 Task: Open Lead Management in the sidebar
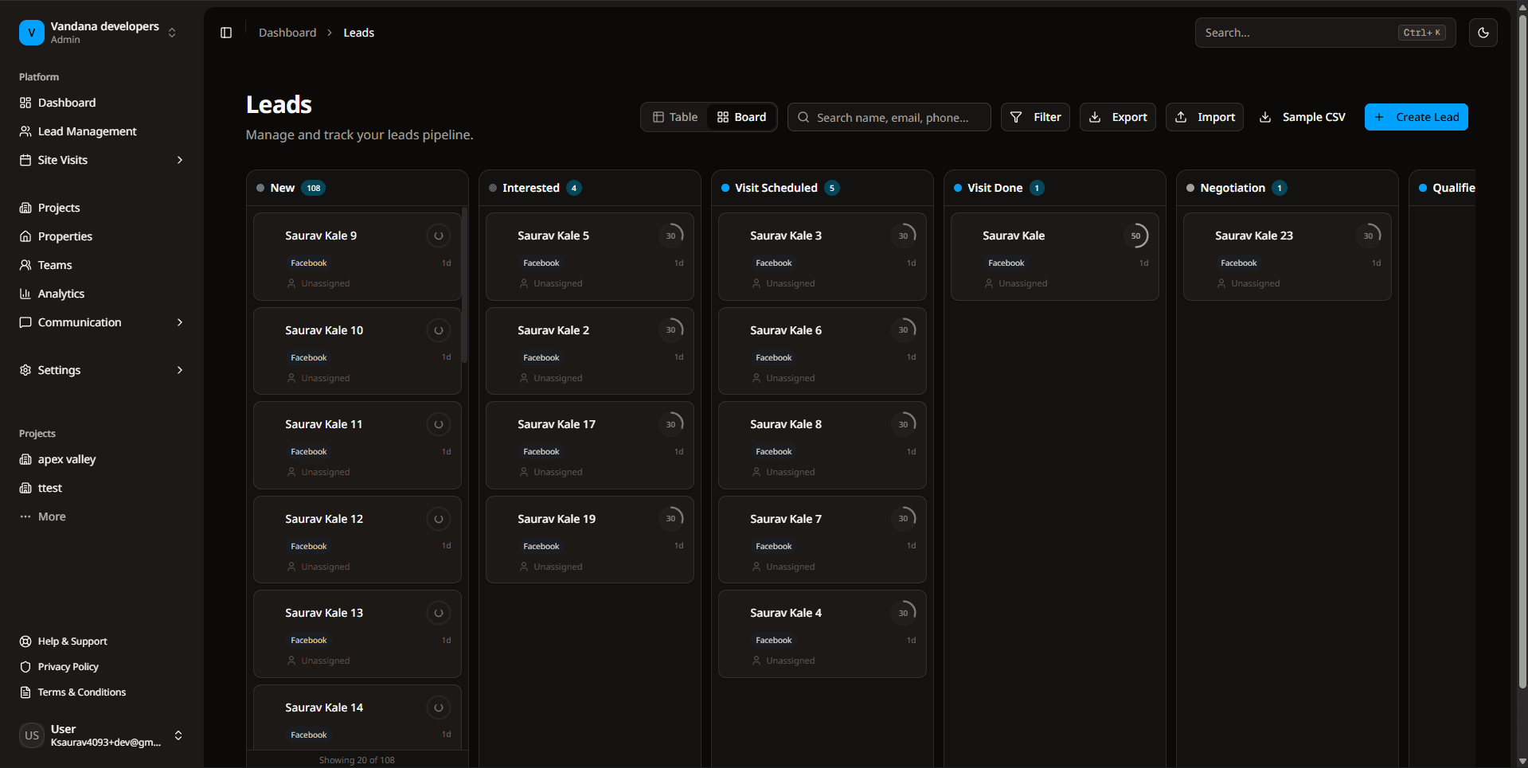click(x=86, y=131)
